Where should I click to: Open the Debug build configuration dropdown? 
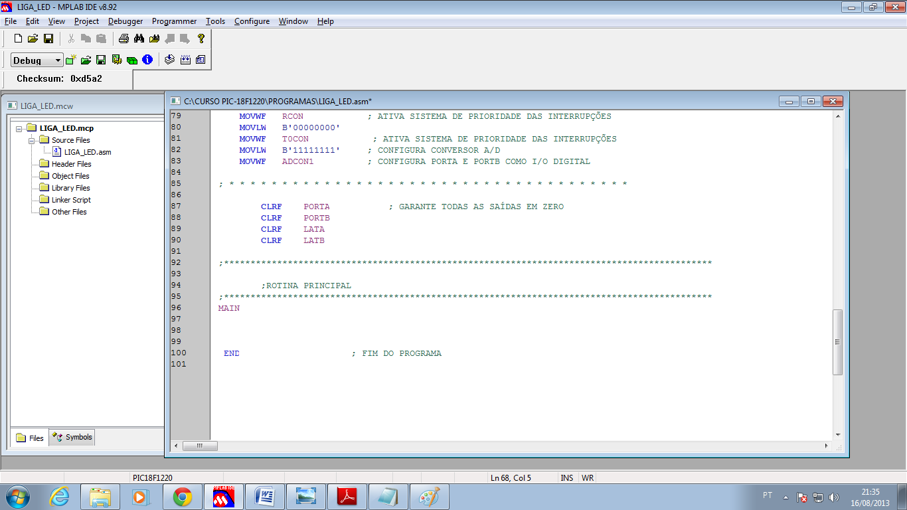(37, 60)
